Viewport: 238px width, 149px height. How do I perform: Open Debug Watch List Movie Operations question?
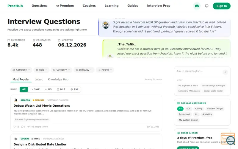(x=42, y=106)
